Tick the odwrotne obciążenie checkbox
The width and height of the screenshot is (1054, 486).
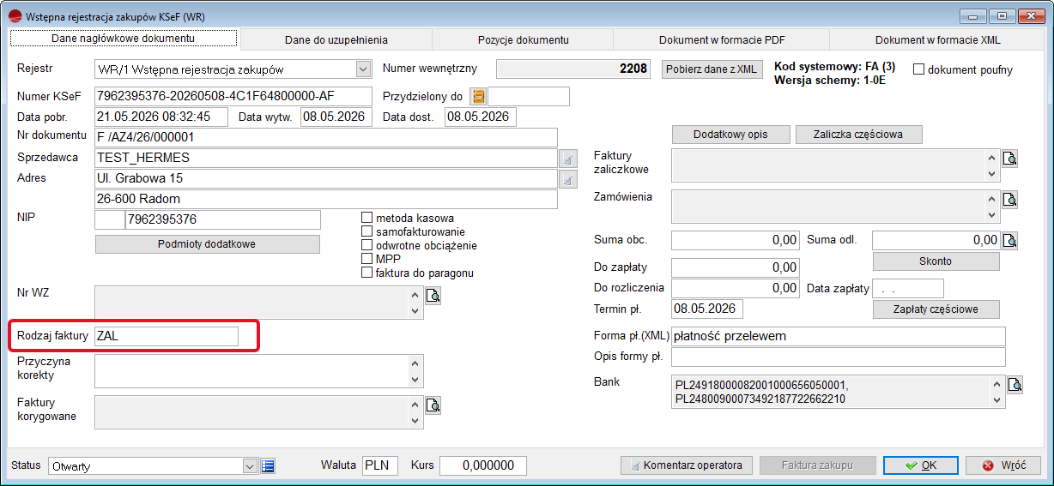click(x=367, y=245)
